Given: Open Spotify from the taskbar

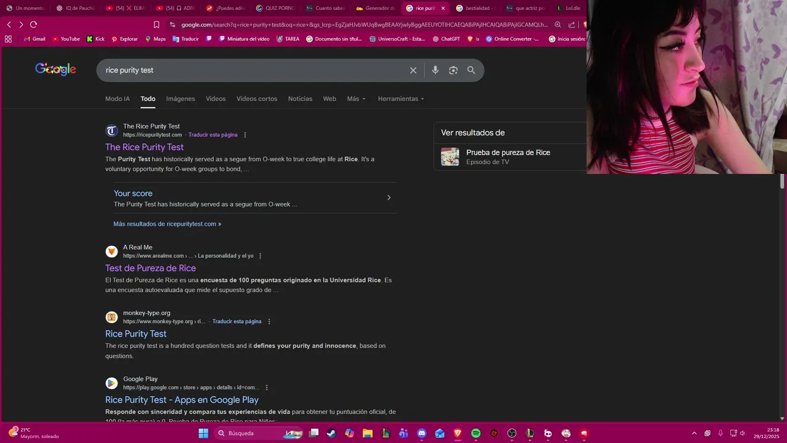Looking at the screenshot, I should [476, 433].
